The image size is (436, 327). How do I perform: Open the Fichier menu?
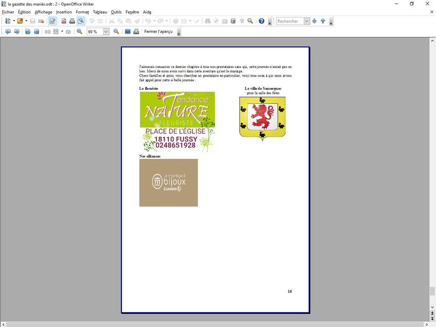[x=7, y=12]
